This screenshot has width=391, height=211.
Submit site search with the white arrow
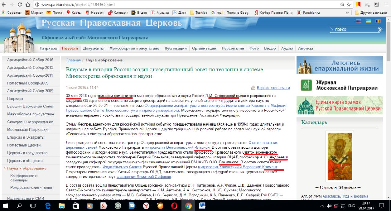380,30
